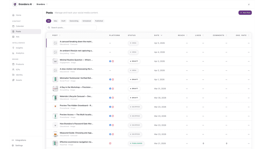Focus the Search posts field
Viewport: 264px width, 149px height.
(x=71, y=27)
